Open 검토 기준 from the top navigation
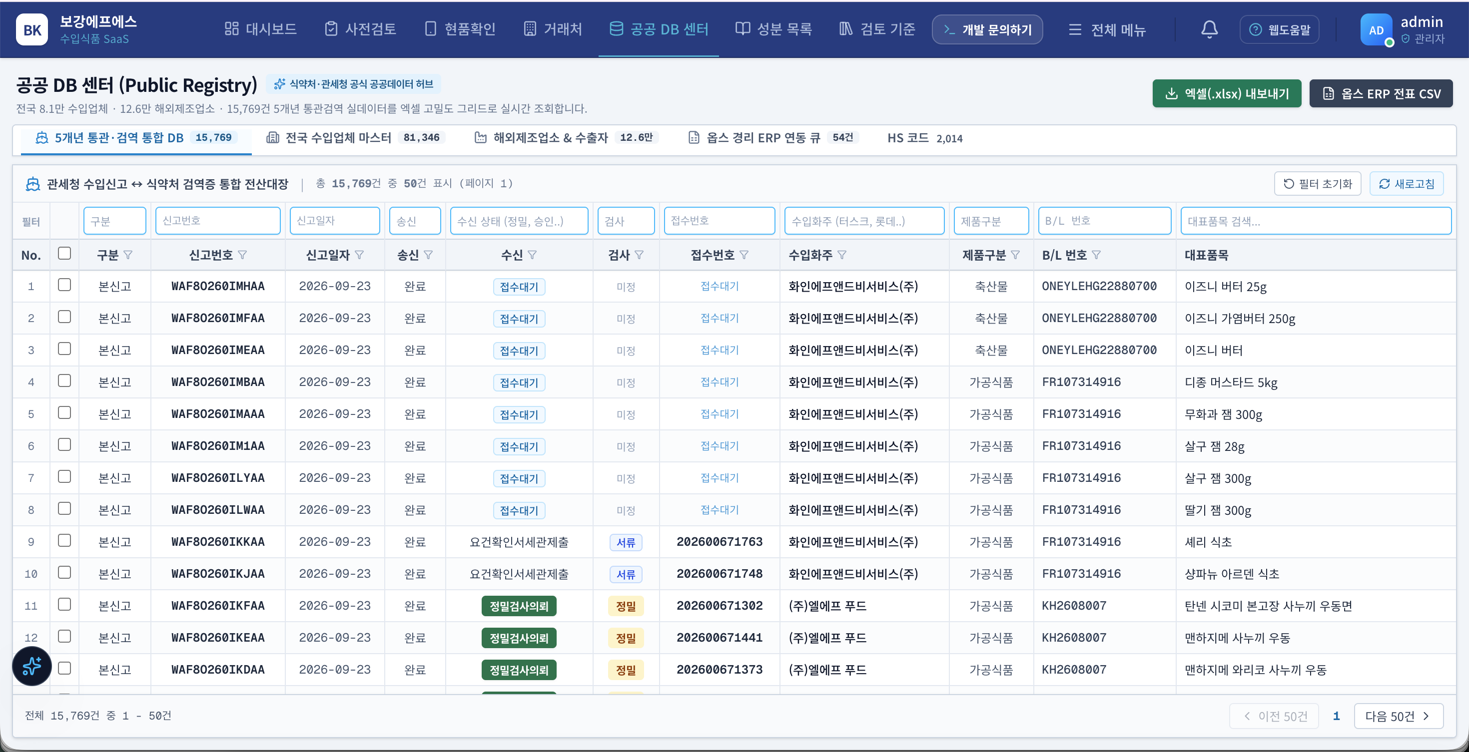Viewport: 1469px width, 752px height. point(877,29)
